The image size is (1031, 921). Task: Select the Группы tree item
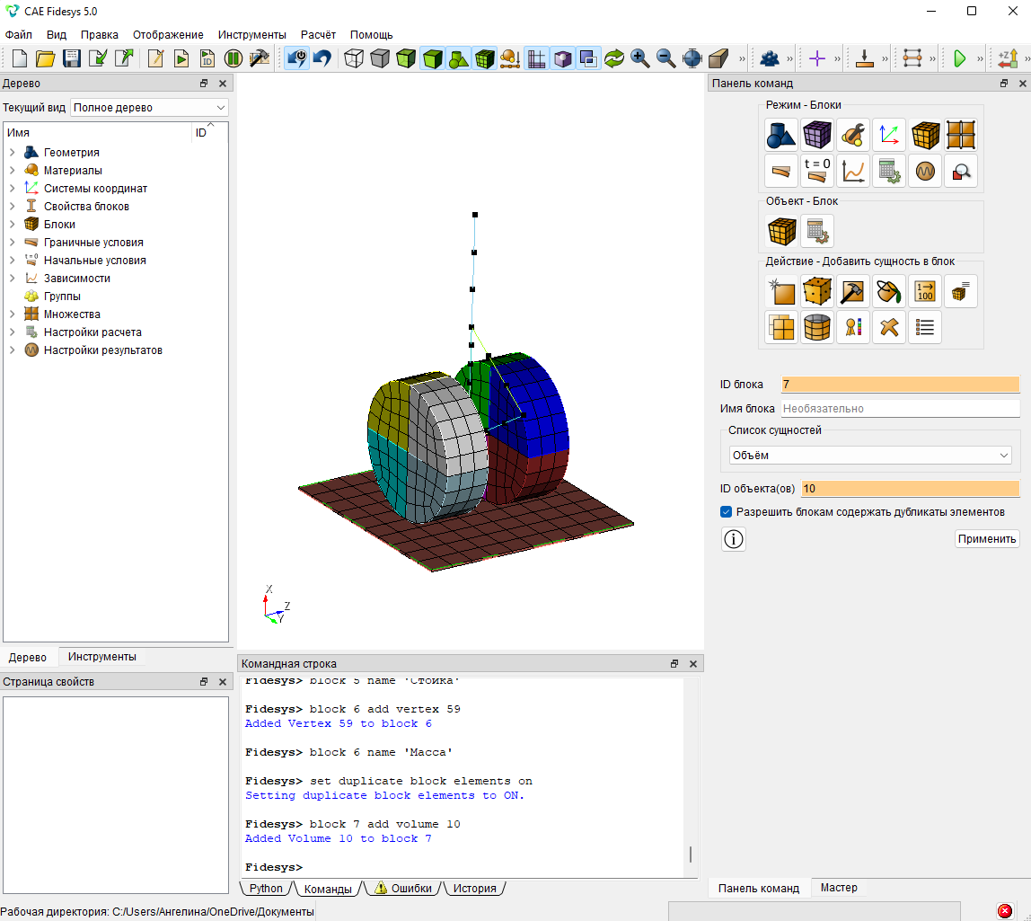click(62, 296)
